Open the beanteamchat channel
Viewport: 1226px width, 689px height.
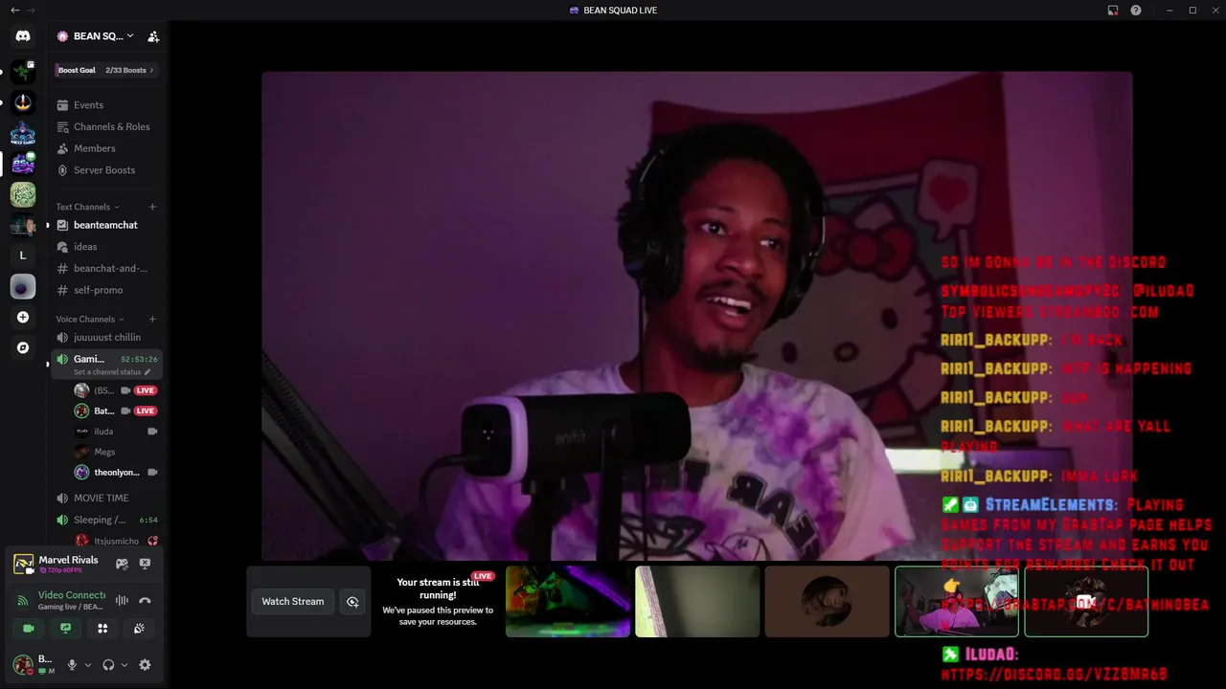pyautogui.click(x=106, y=225)
